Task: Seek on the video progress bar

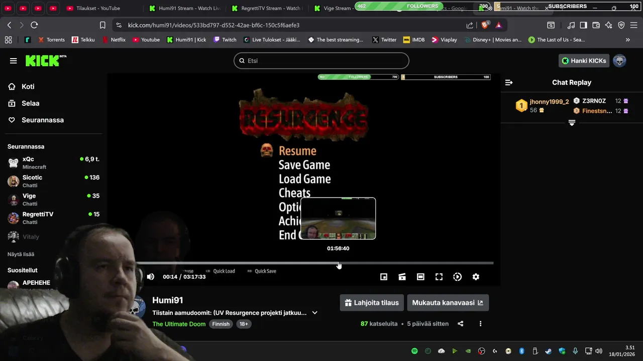Action: coord(314,263)
